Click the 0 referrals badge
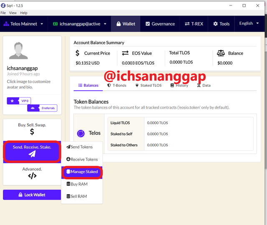 coord(42,108)
